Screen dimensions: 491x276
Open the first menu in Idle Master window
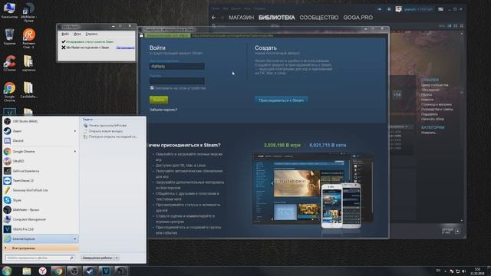tap(65, 34)
